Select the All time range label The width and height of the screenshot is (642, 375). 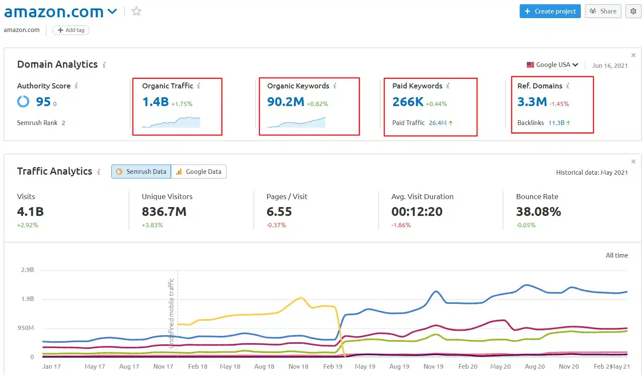pyautogui.click(x=617, y=255)
